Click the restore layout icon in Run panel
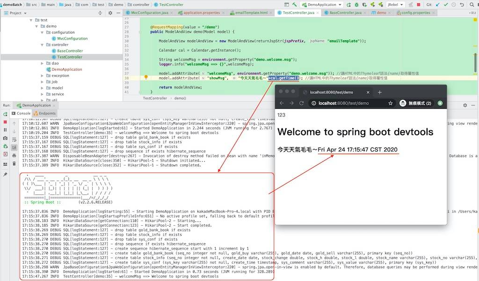Viewport: 479px width, 281px height. (5, 164)
